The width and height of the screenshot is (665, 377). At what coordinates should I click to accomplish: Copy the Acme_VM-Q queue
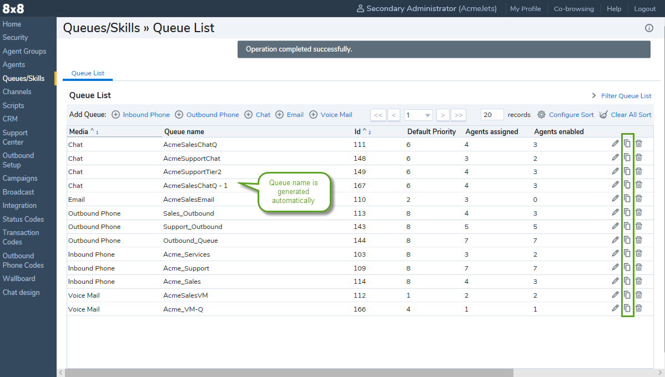[x=627, y=308]
